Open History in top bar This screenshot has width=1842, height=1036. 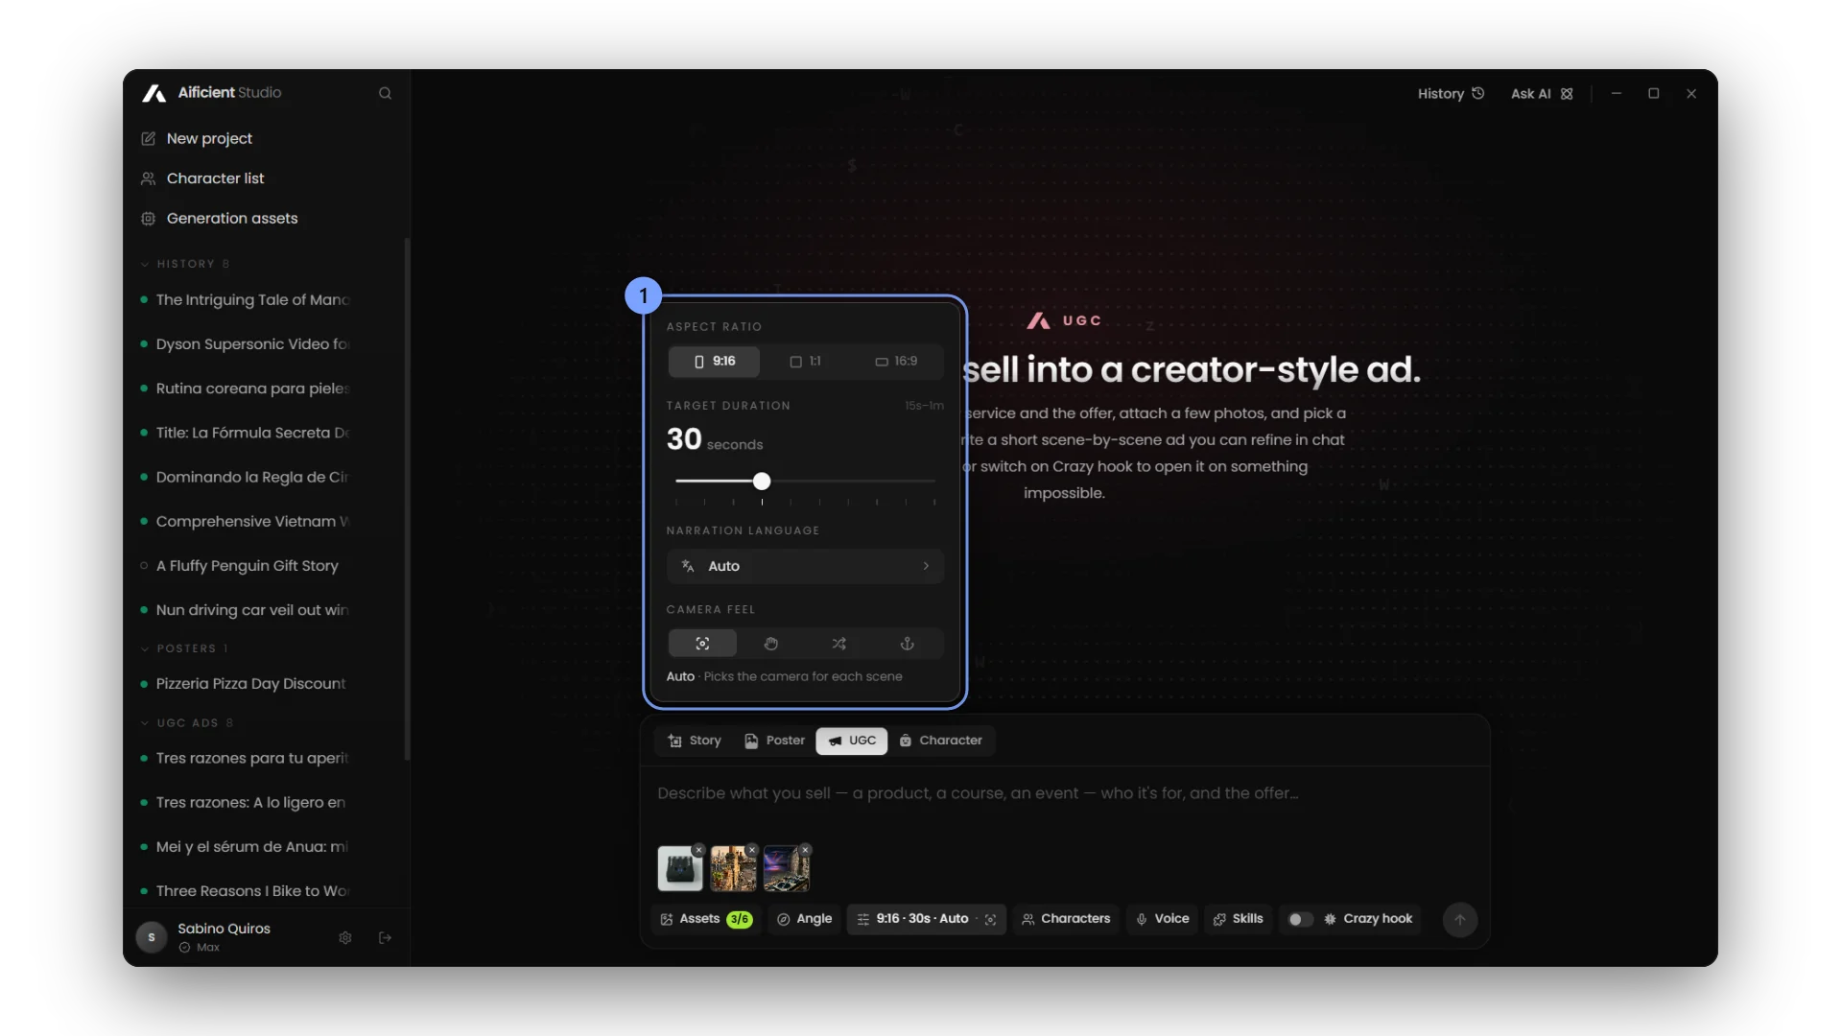pos(1451,94)
